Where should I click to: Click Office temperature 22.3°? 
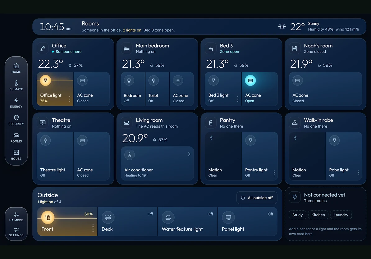[50, 64]
